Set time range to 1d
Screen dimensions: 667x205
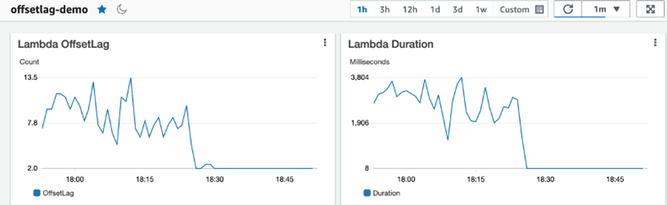pyautogui.click(x=435, y=9)
